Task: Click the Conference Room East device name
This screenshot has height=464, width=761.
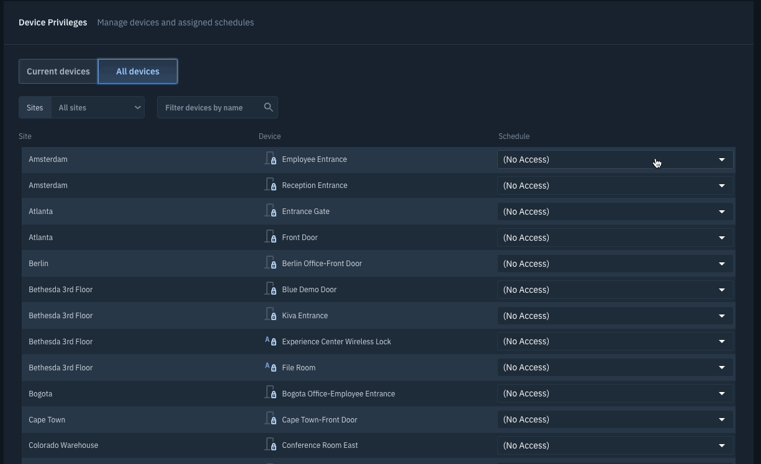Action: (x=320, y=445)
